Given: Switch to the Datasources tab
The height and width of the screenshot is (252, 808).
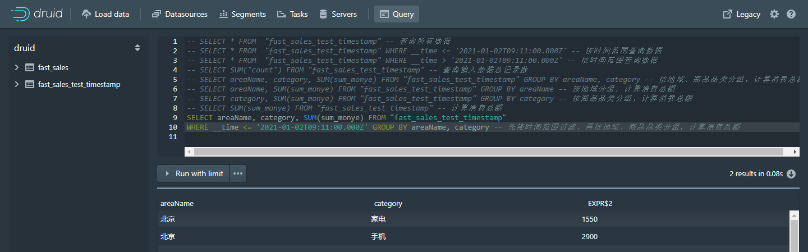Looking at the screenshot, I should pos(180,14).
